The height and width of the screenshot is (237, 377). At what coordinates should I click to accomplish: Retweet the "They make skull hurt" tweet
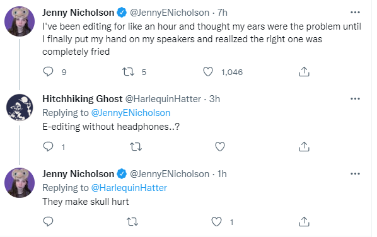point(132,222)
